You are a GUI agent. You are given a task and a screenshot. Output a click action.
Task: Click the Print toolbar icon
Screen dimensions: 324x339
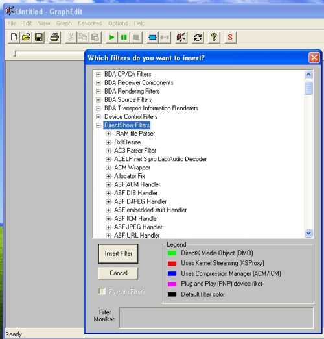pos(54,38)
